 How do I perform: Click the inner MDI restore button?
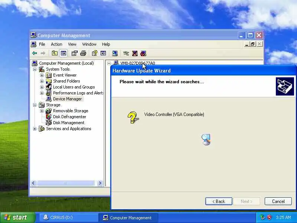252,44
